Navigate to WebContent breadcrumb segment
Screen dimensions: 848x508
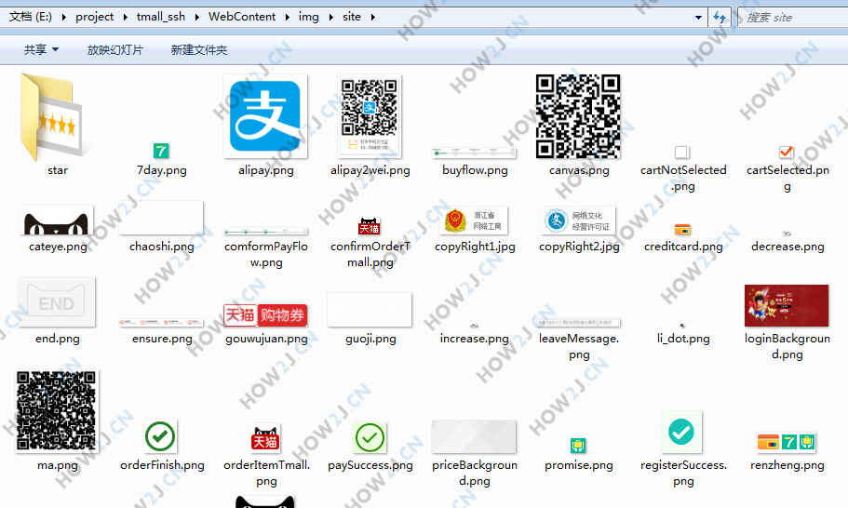[x=242, y=17]
